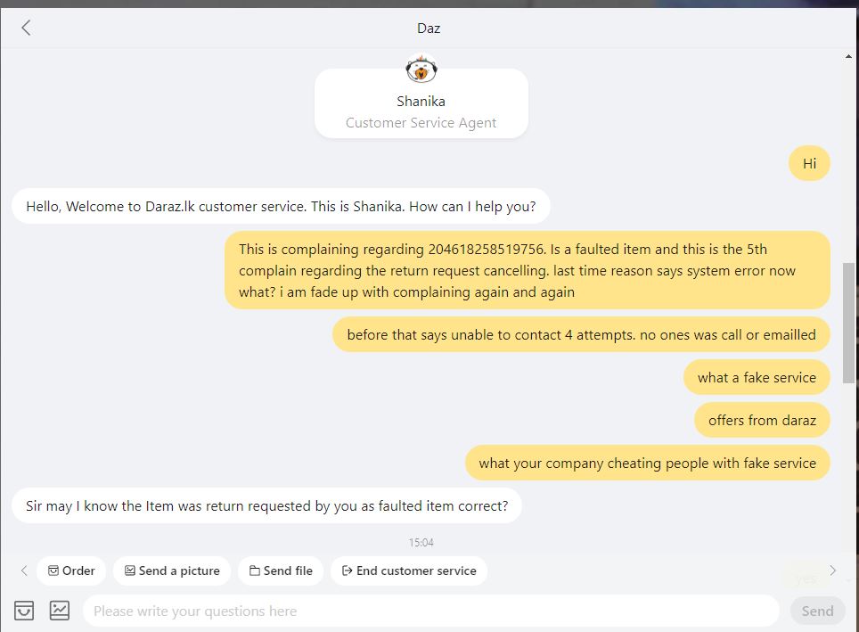Click the image attachment icon
Image resolution: width=859 pixels, height=632 pixels.
pyautogui.click(x=59, y=610)
